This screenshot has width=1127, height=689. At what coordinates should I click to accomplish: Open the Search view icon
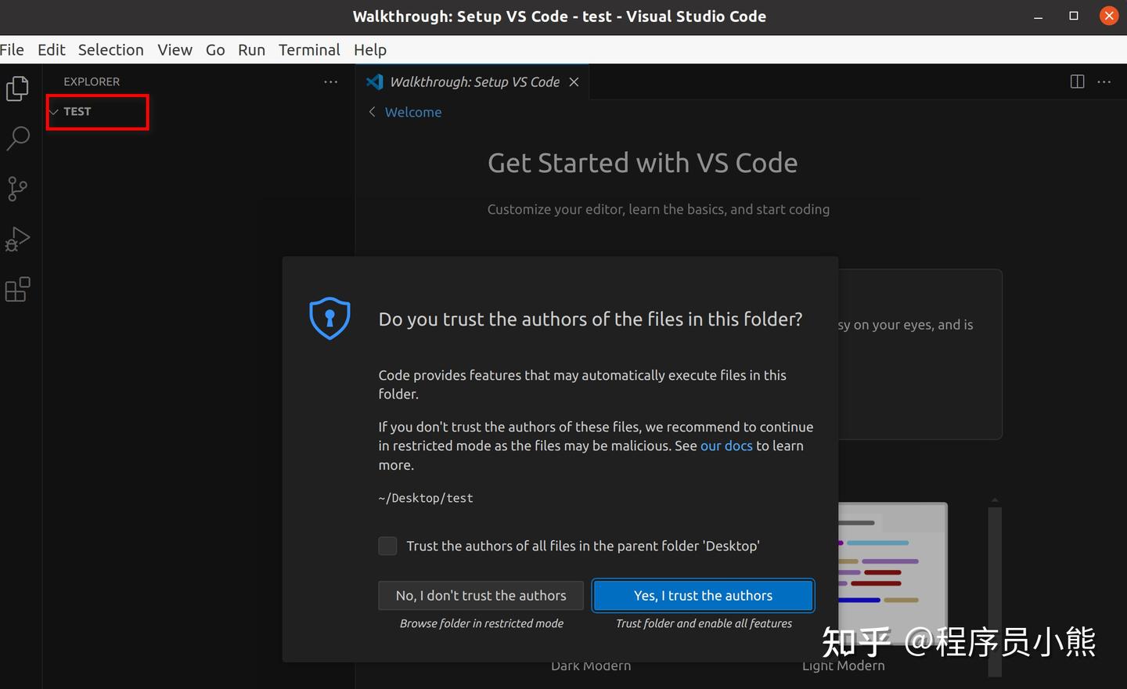(x=17, y=139)
